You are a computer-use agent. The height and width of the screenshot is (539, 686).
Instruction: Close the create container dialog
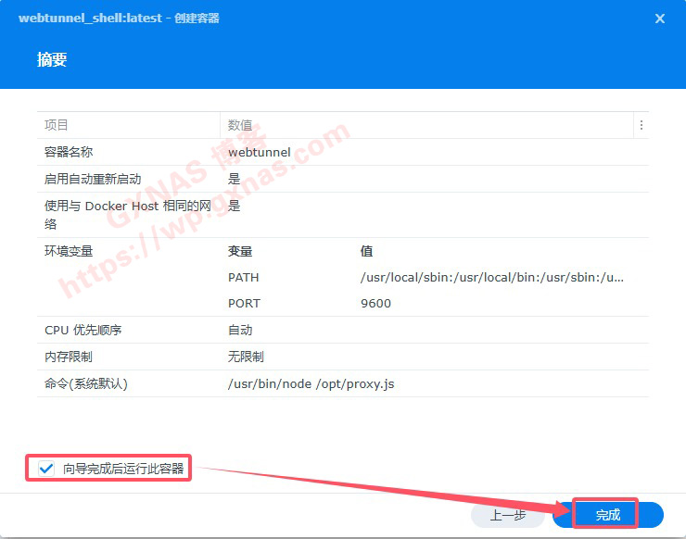point(660,19)
